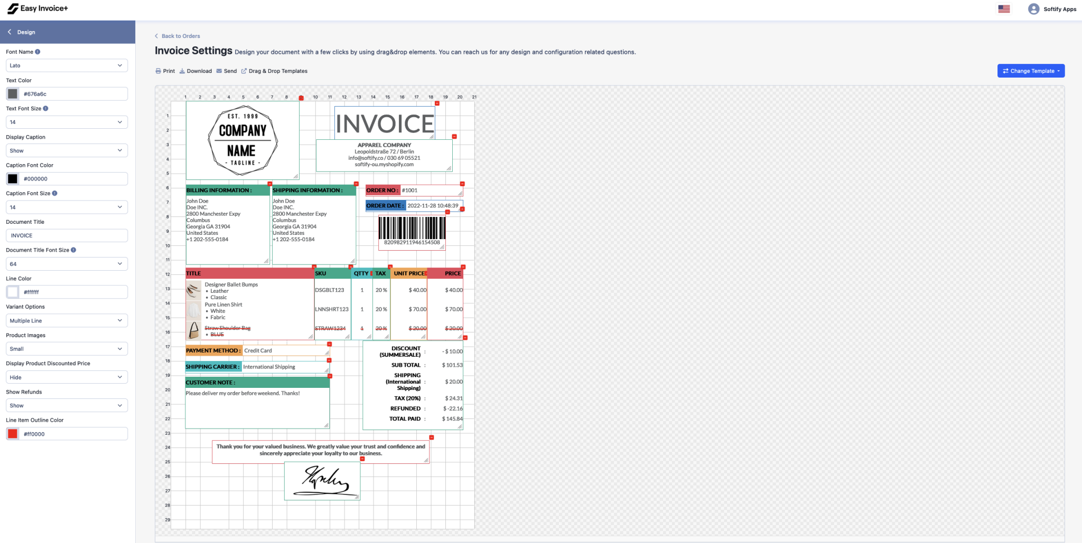Click the Download invoice icon

point(182,71)
